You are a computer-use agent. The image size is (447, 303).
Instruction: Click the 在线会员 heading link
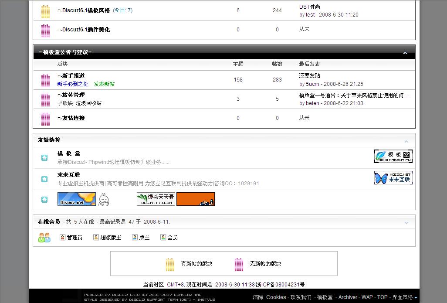pyautogui.click(x=49, y=221)
